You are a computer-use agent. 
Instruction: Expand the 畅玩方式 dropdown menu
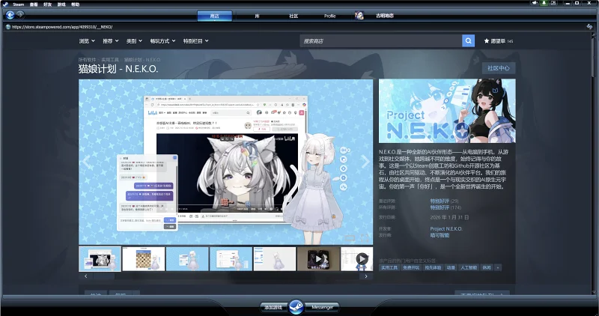point(162,41)
